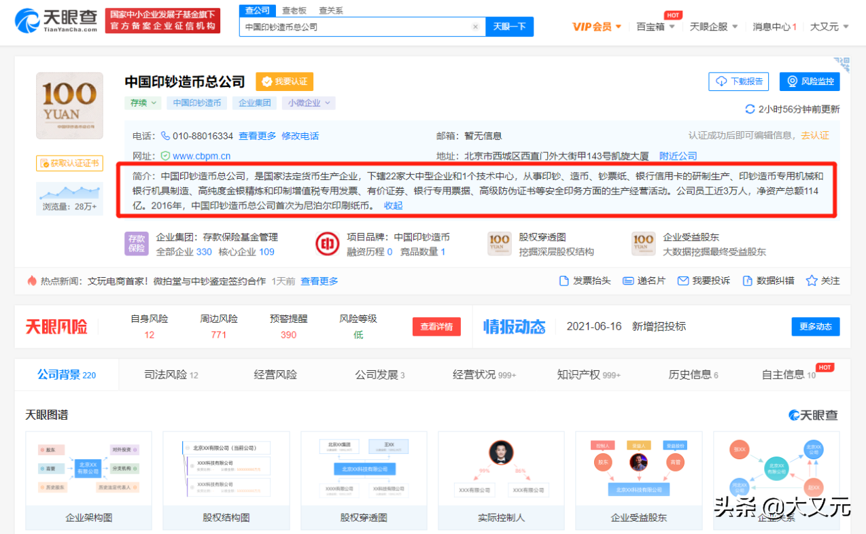
Task: Click the 全部企业 330 link
Action: (184, 251)
